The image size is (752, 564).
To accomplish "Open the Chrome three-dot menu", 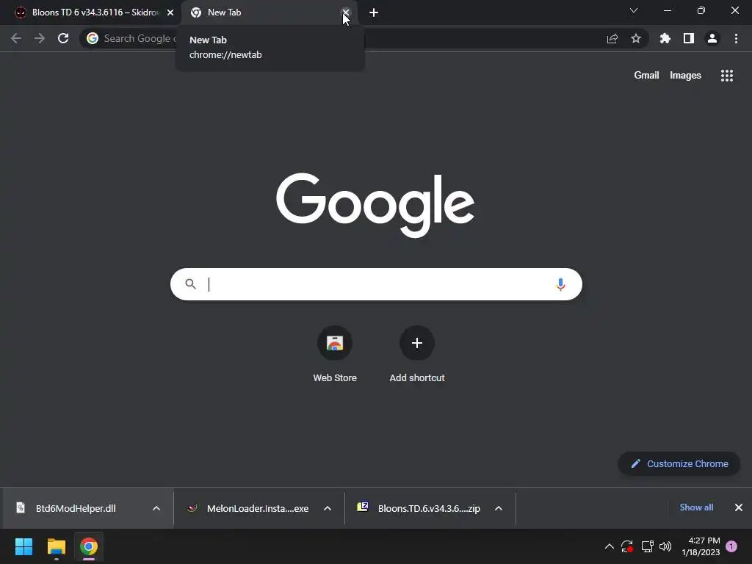I will pyautogui.click(x=736, y=38).
